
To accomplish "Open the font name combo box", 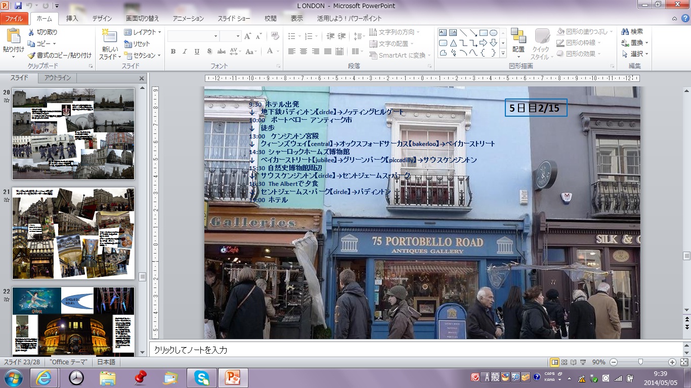I will (193, 36).
